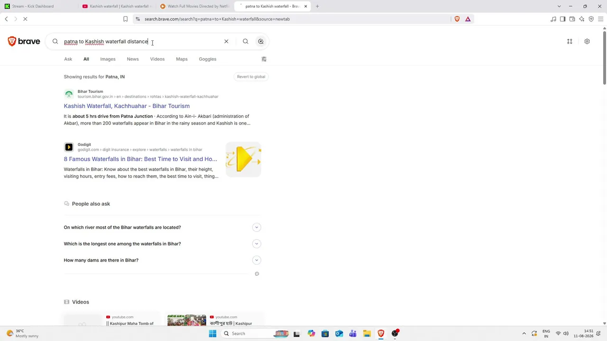Open Microsoft Store from taskbar
The width and height of the screenshot is (607, 341).
pos(325,333)
